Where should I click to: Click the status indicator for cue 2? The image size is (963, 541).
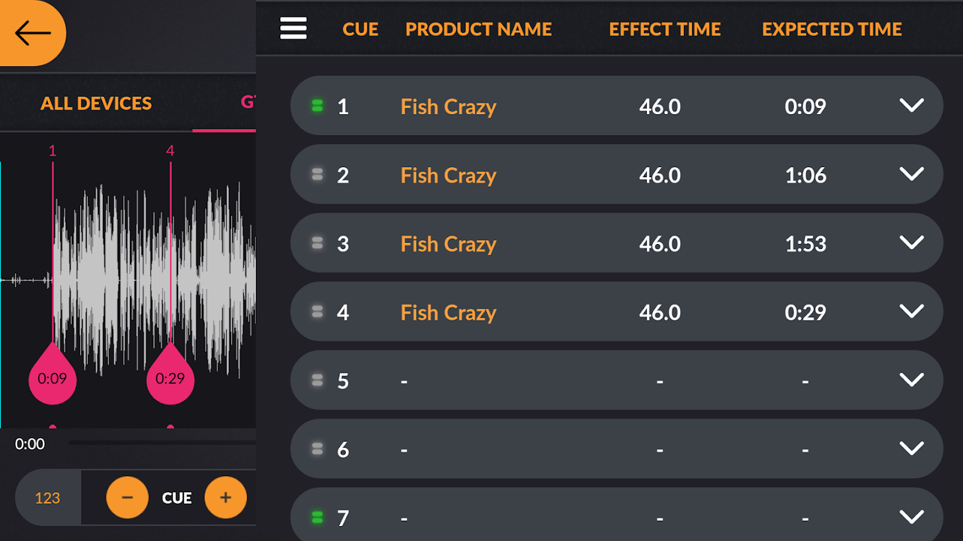[x=317, y=174]
